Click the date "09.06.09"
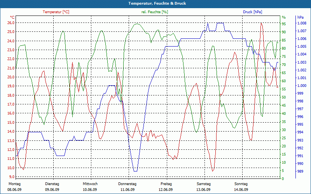 [52, 190]
